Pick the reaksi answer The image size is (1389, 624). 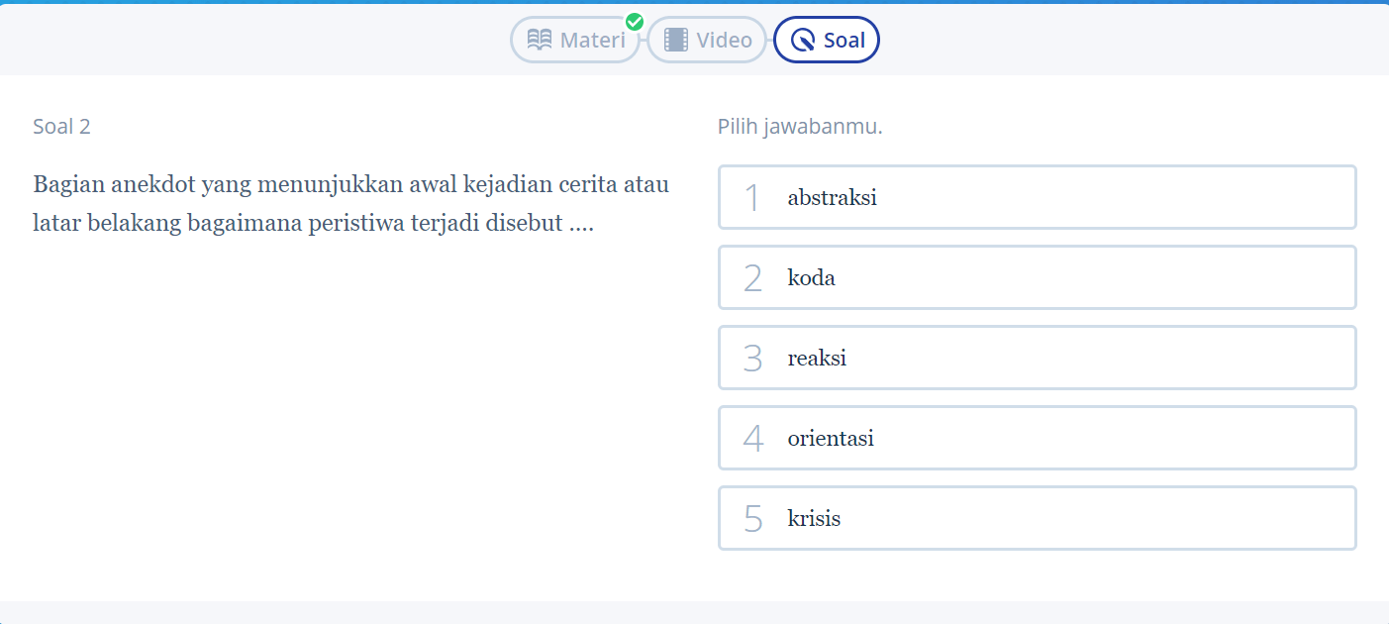click(1037, 358)
